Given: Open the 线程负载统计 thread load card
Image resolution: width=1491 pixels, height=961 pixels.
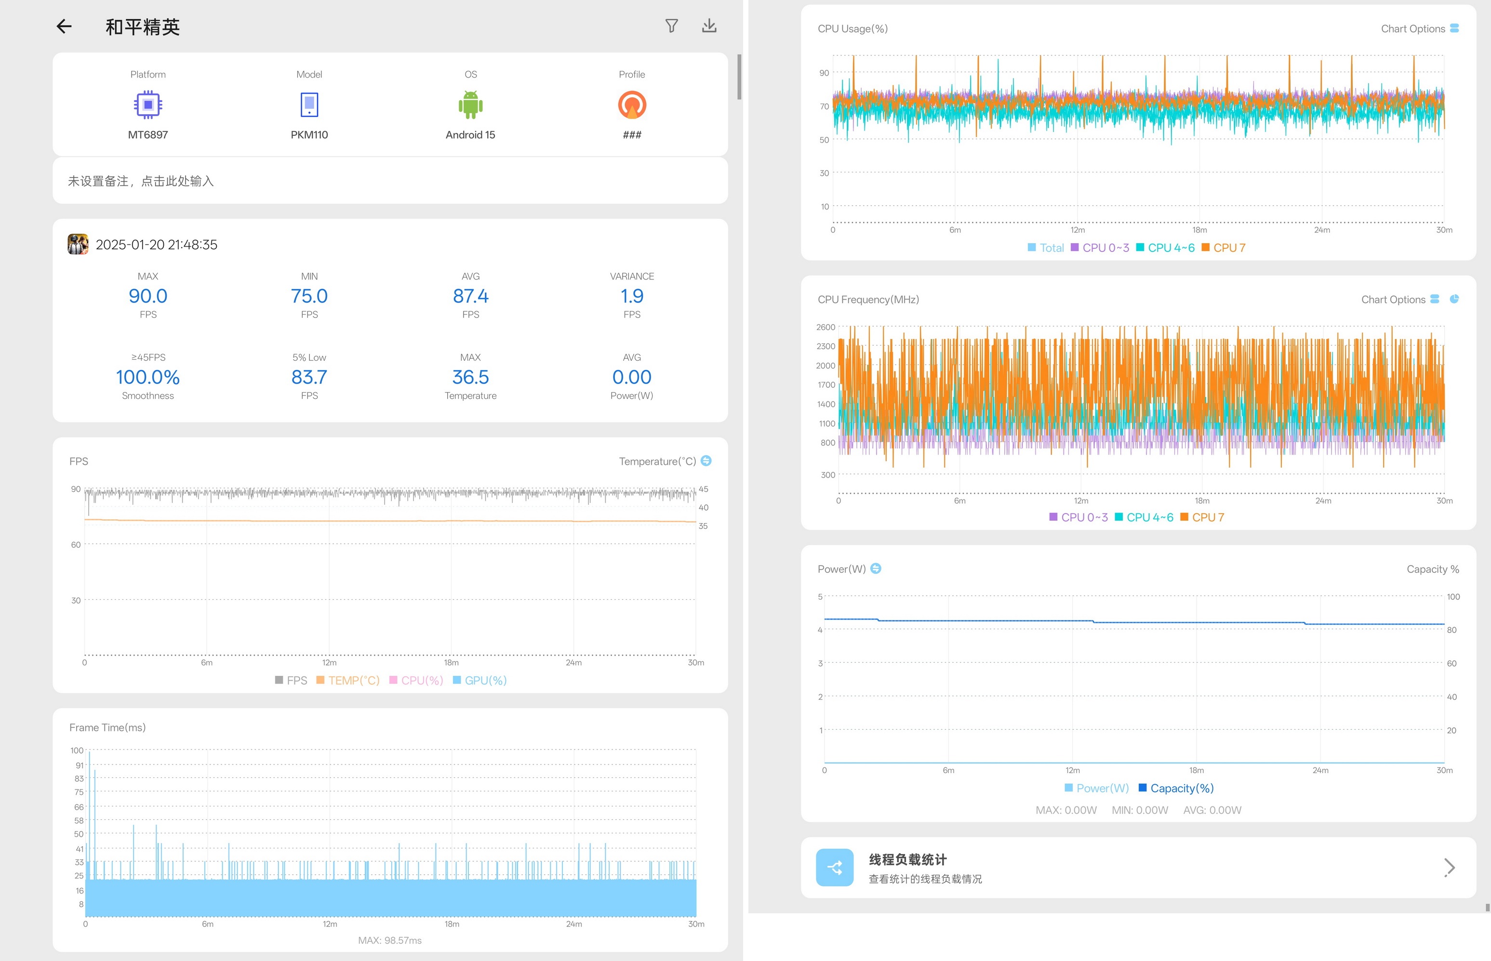Looking at the screenshot, I should [1138, 868].
